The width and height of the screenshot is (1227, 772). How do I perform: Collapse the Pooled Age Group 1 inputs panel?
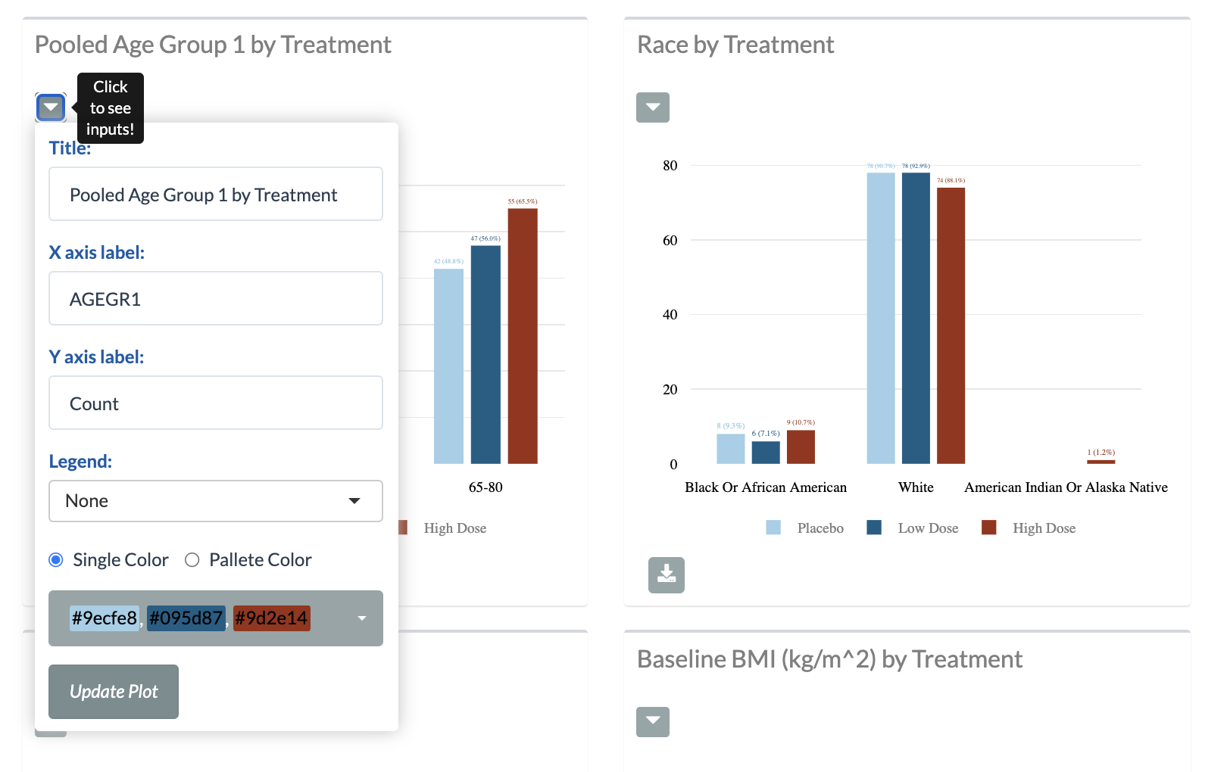tap(50, 107)
